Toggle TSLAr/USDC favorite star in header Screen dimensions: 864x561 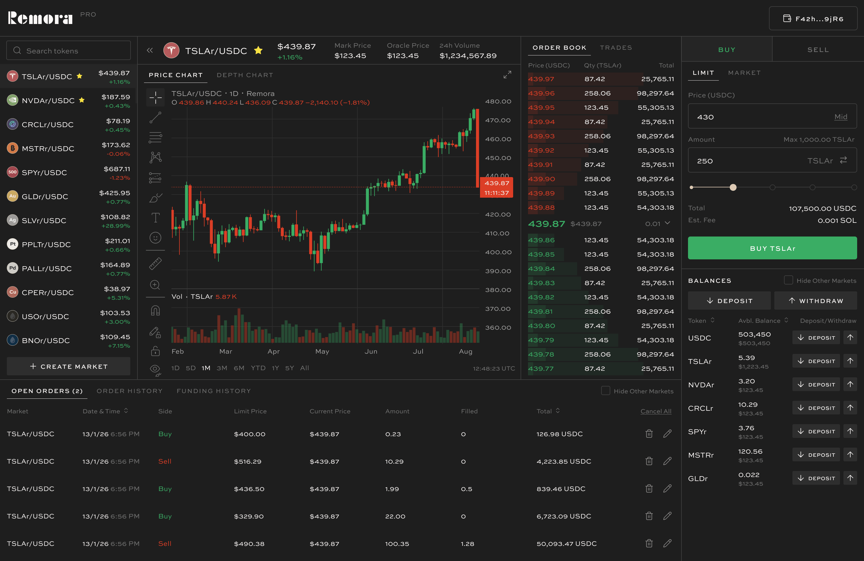pyautogui.click(x=259, y=51)
